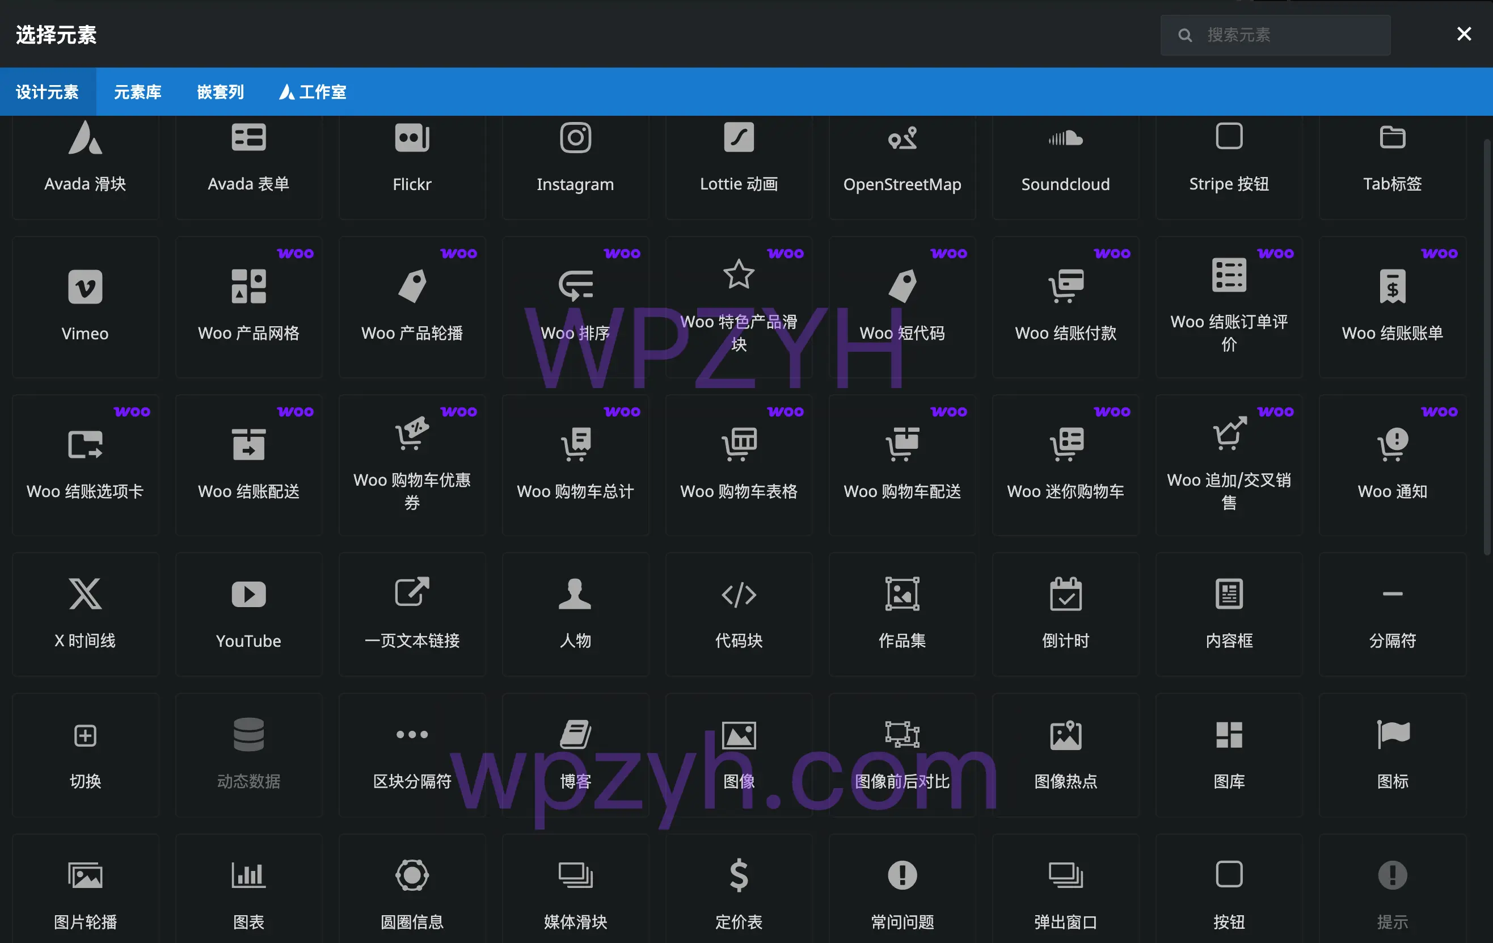The height and width of the screenshot is (943, 1493).
Task: Add the 倒计时 countdown element
Action: [1065, 614]
